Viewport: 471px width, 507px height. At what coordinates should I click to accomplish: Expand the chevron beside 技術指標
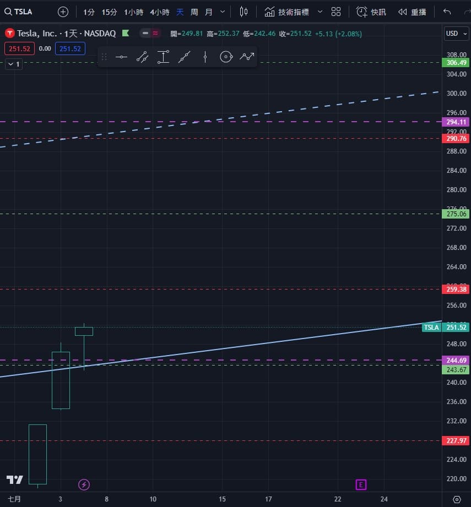click(320, 12)
